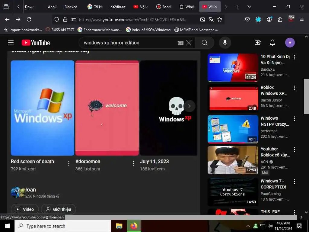Open picture-in-picture icon in address bar
309x232 pixels.
pos(202,19)
